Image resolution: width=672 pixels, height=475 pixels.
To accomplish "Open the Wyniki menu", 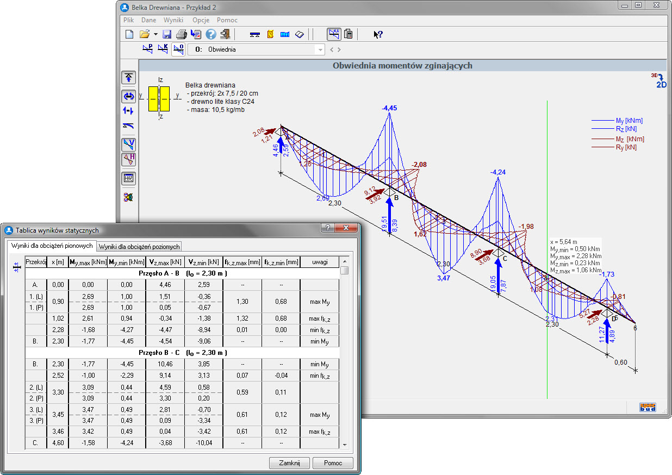I will coord(173,20).
